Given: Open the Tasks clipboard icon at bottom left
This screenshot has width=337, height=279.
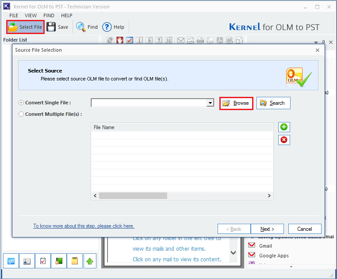Looking at the screenshot, I should point(43,261).
